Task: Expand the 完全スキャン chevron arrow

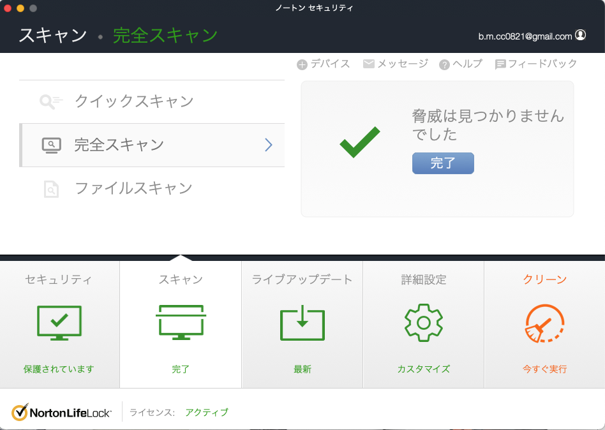Action: (x=269, y=145)
